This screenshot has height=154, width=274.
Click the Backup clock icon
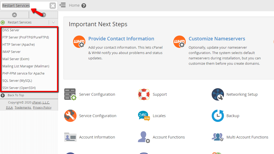[x=218, y=116]
